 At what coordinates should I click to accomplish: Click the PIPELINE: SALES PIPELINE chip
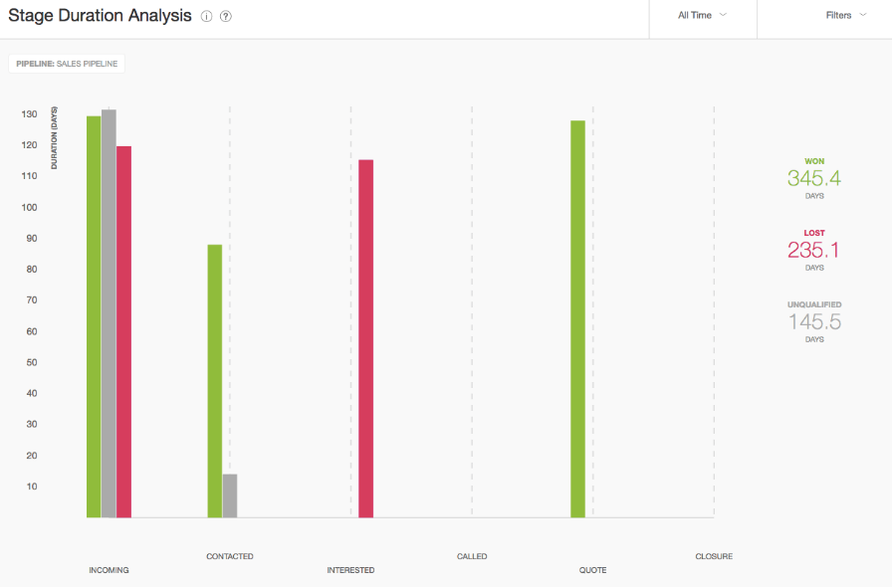pyautogui.click(x=66, y=63)
